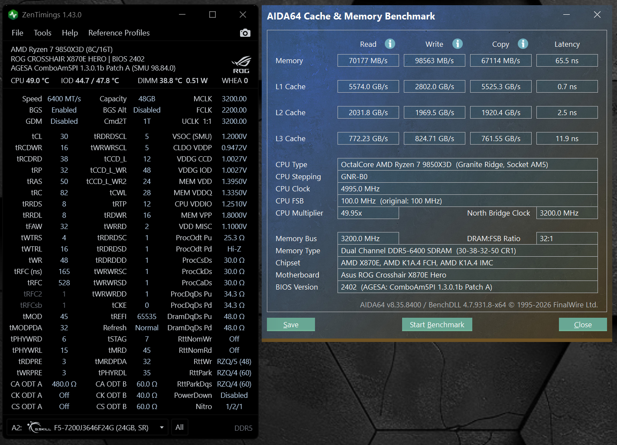The width and height of the screenshot is (617, 445).
Task: Open the File menu in ZenTimings
Action: point(18,33)
